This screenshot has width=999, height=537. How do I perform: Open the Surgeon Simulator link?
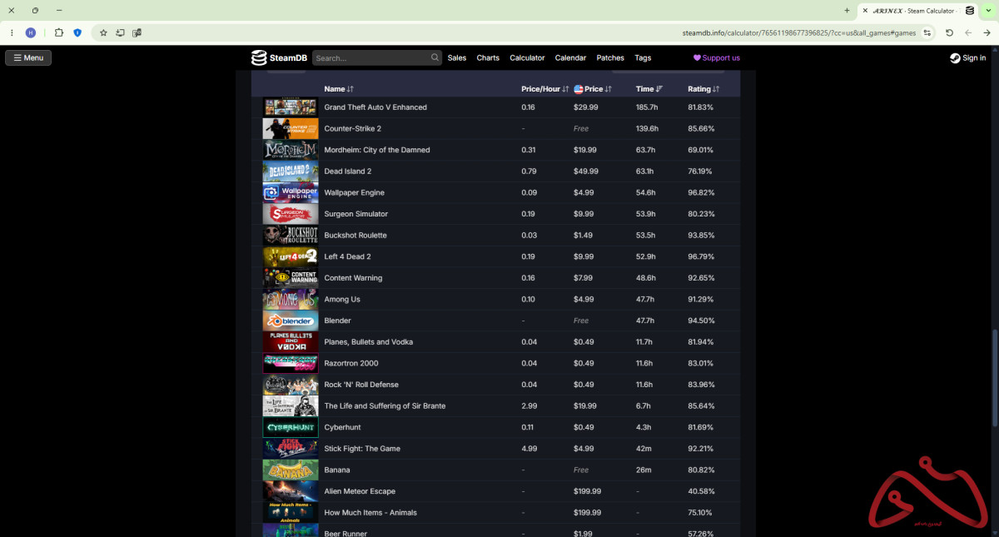[x=356, y=214]
